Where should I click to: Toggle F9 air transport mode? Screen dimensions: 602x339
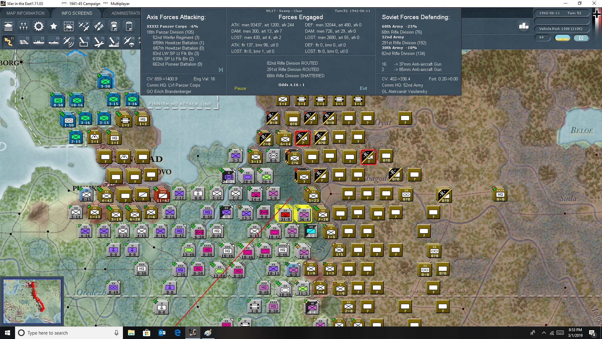[x=129, y=41]
